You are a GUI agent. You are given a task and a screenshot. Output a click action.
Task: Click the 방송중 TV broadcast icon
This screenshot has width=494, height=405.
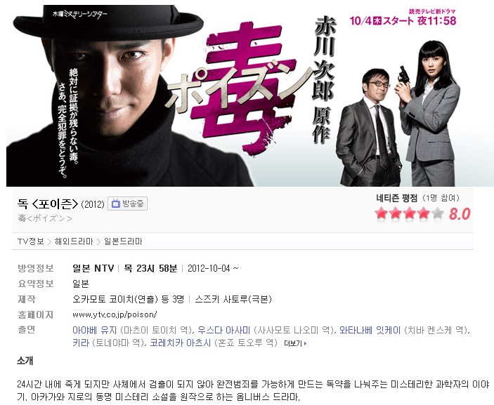[116, 204]
